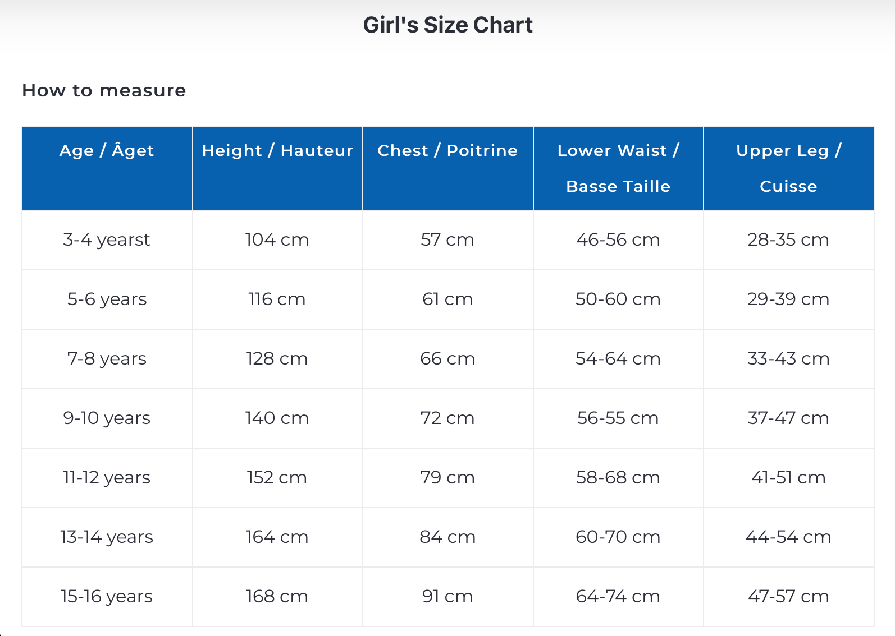The width and height of the screenshot is (895, 636).
Task: Click the 15-16 years age cell
Action: click(x=107, y=596)
